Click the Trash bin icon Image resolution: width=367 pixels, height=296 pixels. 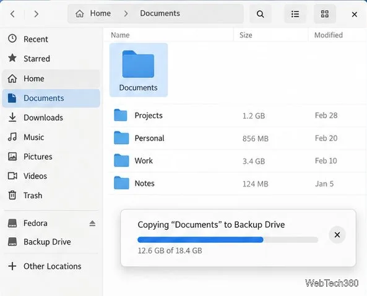12,195
